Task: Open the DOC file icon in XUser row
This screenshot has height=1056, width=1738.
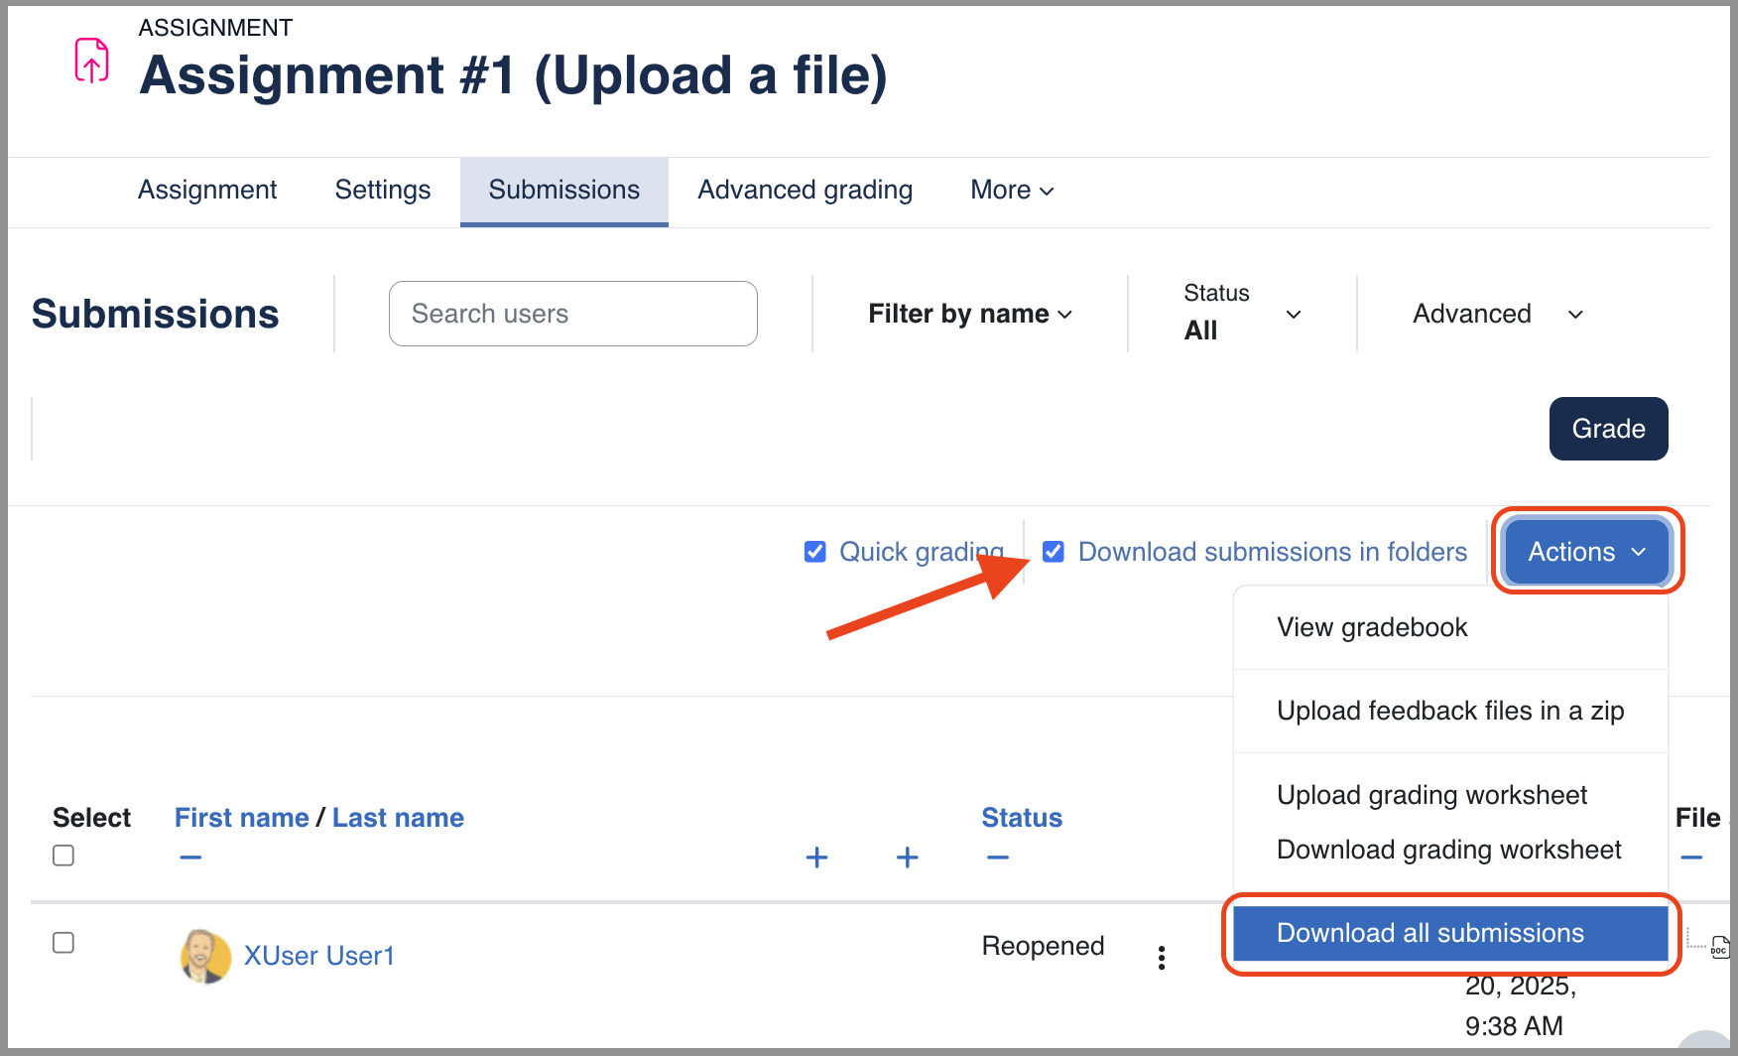Action: pyautogui.click(x=1719, y=946)
